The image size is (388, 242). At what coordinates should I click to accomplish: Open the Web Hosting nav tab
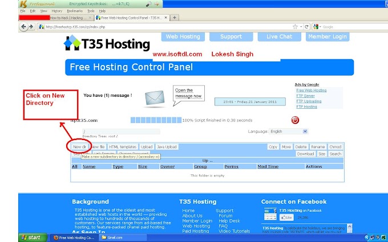pyautogui.click(x=183, y=36)
